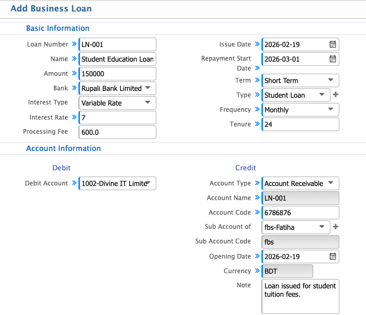The image size is (366, 315).
Task: Select the Interest Rate input field
Action: 117,118
